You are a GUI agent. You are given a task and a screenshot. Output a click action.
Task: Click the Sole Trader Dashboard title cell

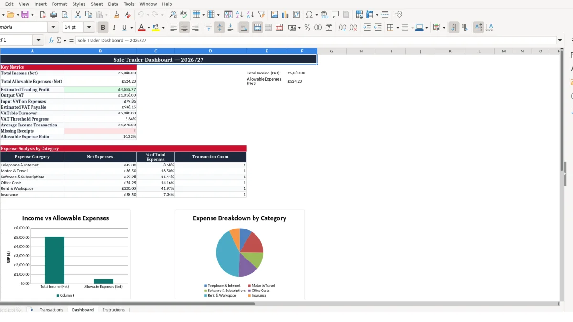159,60
